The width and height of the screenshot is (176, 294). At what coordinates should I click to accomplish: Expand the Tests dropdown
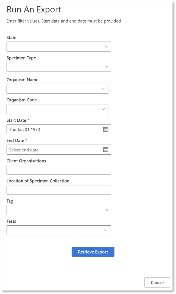(x=59, y=230)
